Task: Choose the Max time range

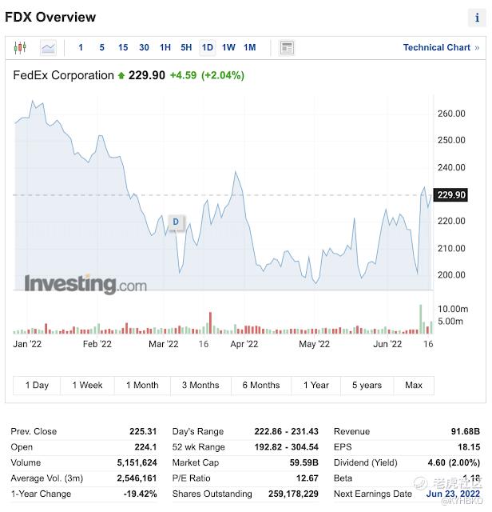Action: 414,386
